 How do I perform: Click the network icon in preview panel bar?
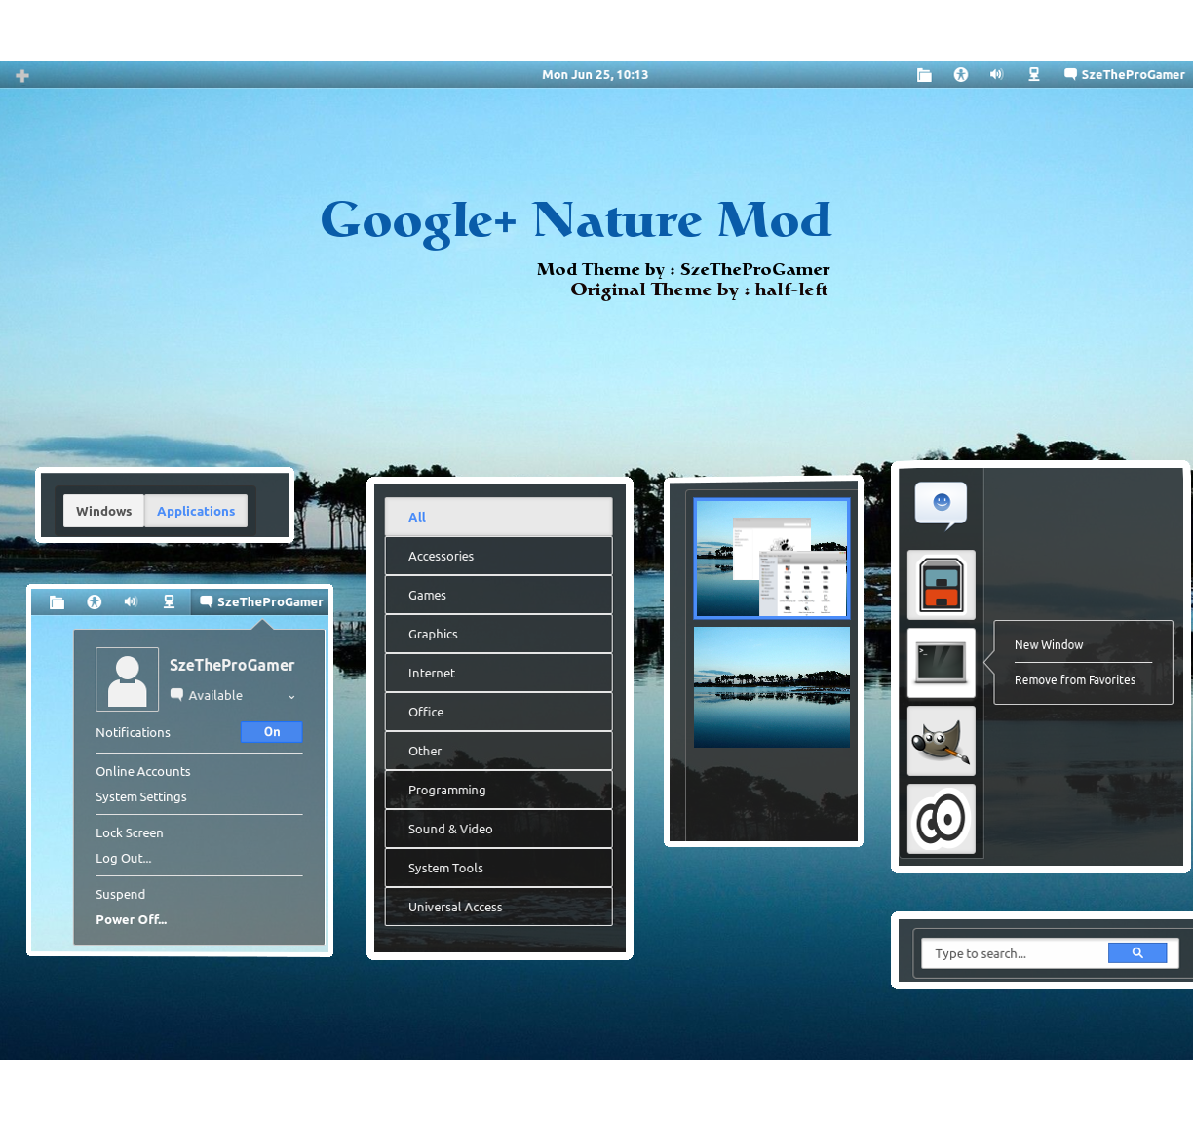tap(169, 601)
